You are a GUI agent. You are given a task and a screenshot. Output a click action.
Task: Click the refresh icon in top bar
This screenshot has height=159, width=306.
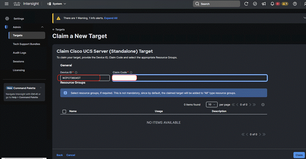click(246, 4)
